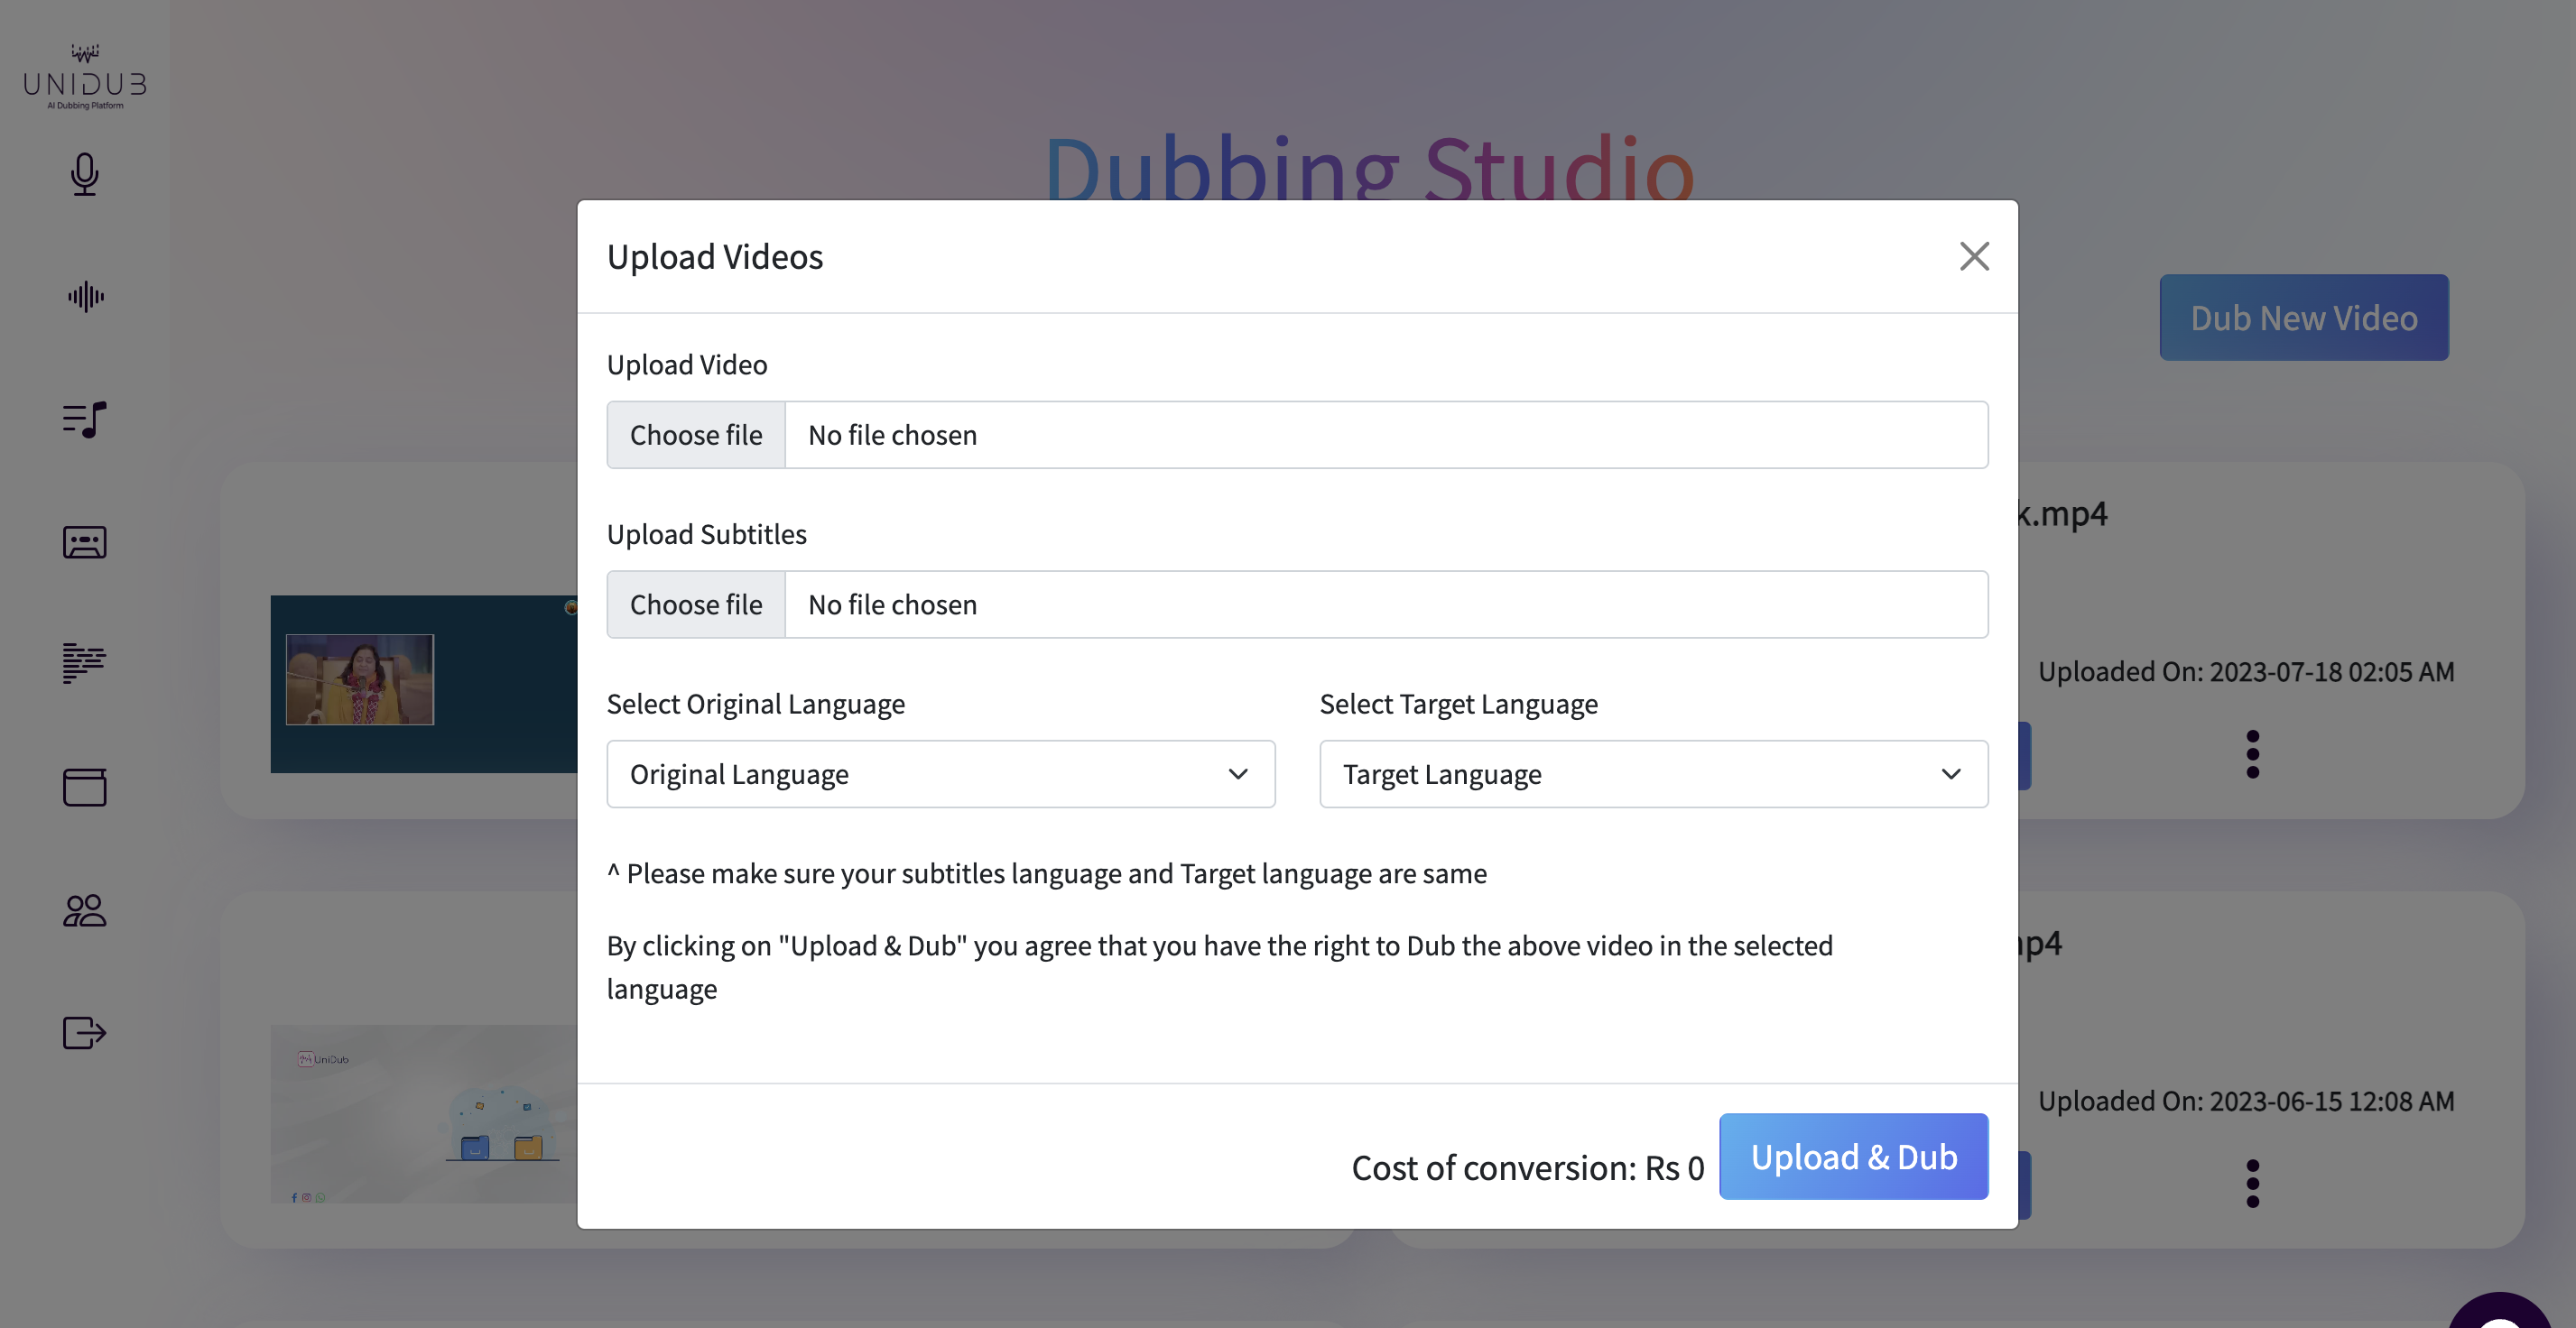Expand the Original Language dropdown

pyautogui.click(x=940, y=774)
